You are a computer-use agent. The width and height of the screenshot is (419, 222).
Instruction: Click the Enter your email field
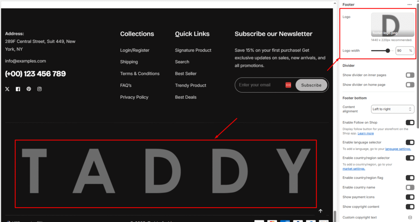coord(260,85)
